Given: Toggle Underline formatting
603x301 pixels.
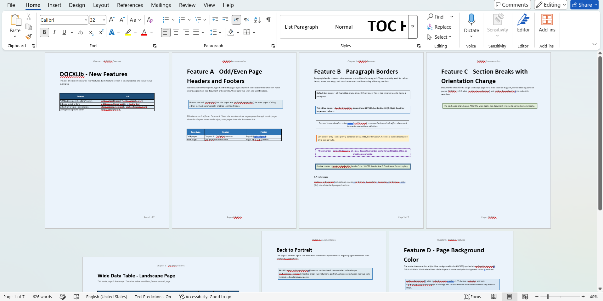Looking at the screenshot, I should point(64,32).
